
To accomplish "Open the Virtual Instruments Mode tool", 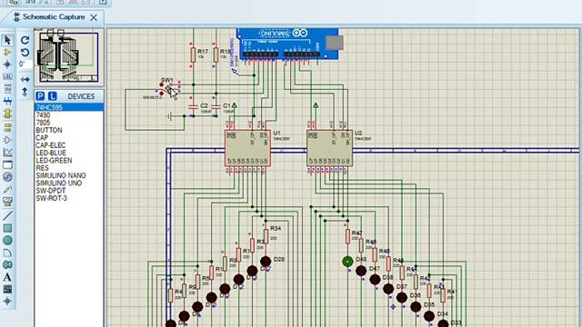I will (7, 202).
